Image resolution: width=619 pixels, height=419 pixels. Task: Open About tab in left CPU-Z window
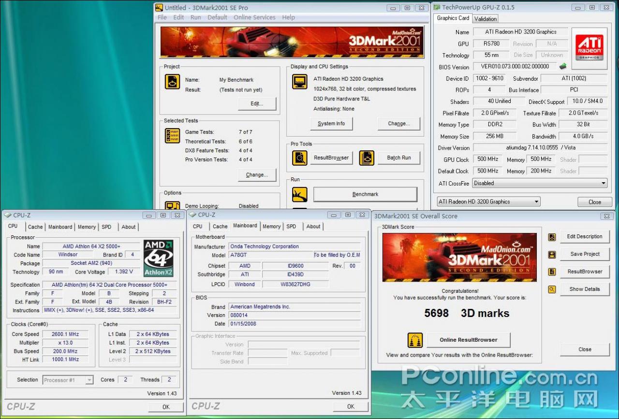tap(128, 227)
